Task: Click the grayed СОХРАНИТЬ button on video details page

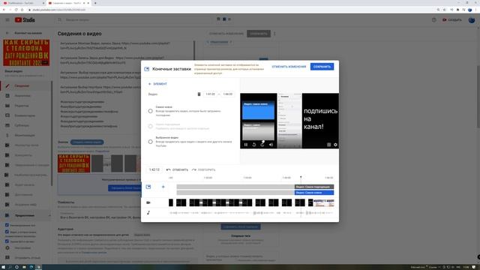Action: (x=258, y=34)
